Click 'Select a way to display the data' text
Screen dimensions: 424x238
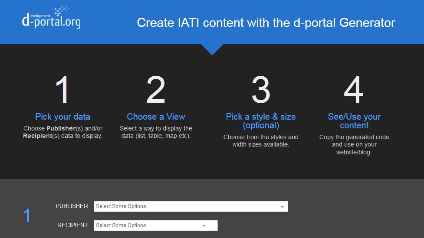click(156, 132)
